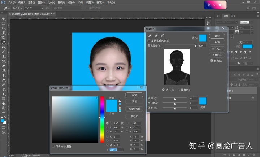Click the 存储(S)... button in Replace Color
The width and height of the screenshot is (260, 157).
[217, 54]
